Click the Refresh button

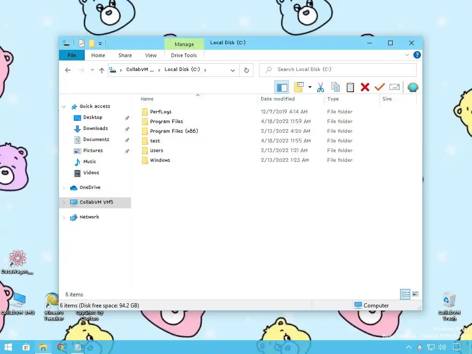246,70
